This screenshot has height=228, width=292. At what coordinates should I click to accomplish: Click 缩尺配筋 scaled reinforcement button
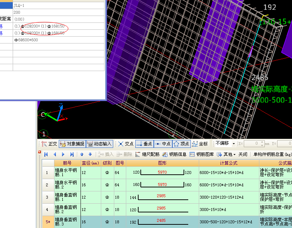147,154
